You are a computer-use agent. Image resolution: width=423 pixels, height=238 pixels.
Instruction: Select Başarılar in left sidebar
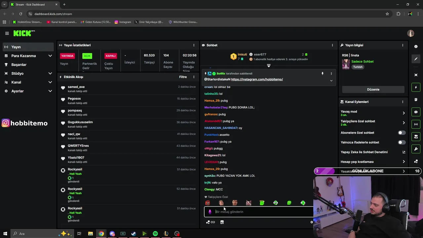tap(28, 65)
